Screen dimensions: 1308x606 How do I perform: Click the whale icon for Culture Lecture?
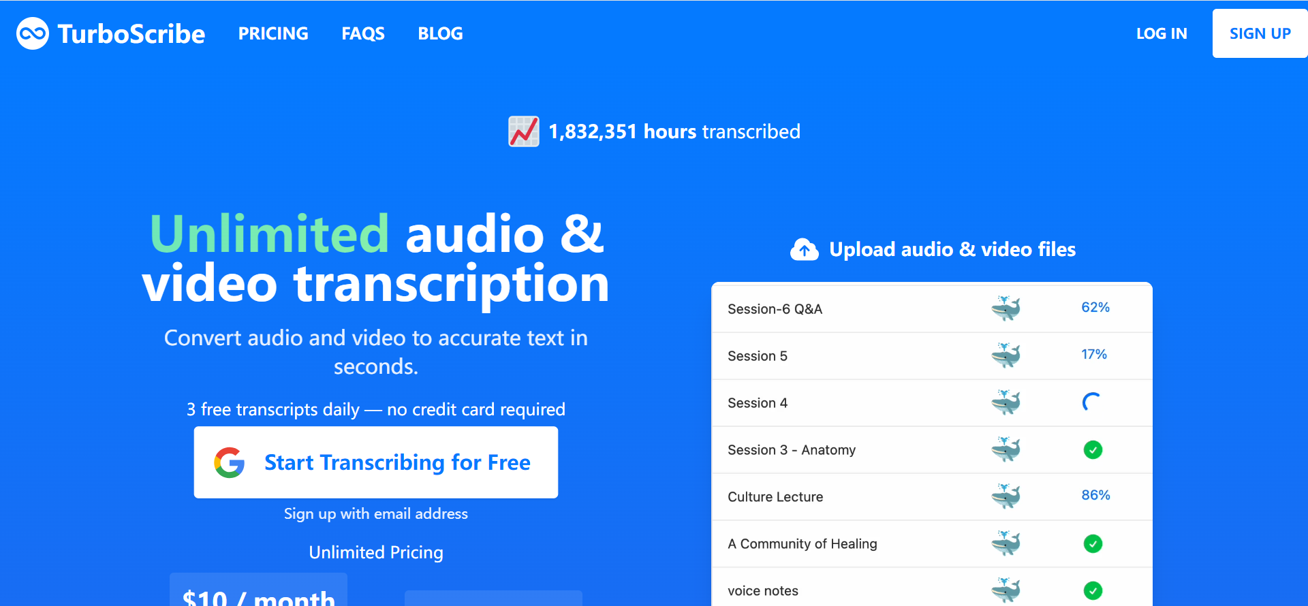click(x=1006, y=496)
